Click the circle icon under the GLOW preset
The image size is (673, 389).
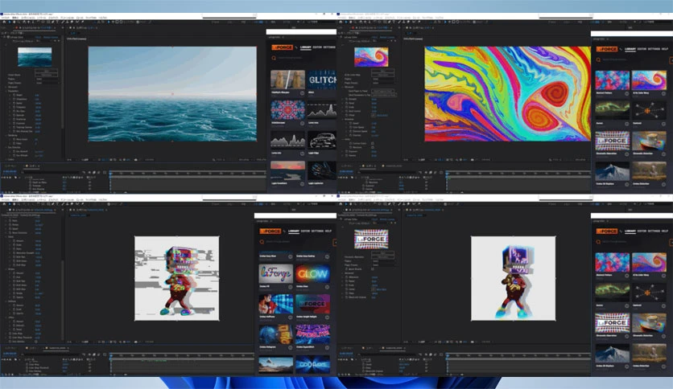327,287
